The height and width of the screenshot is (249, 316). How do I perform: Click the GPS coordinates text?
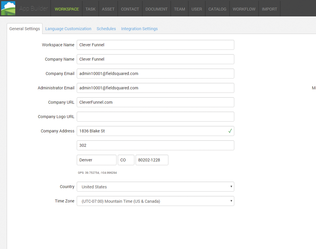(x=97, y=173)
